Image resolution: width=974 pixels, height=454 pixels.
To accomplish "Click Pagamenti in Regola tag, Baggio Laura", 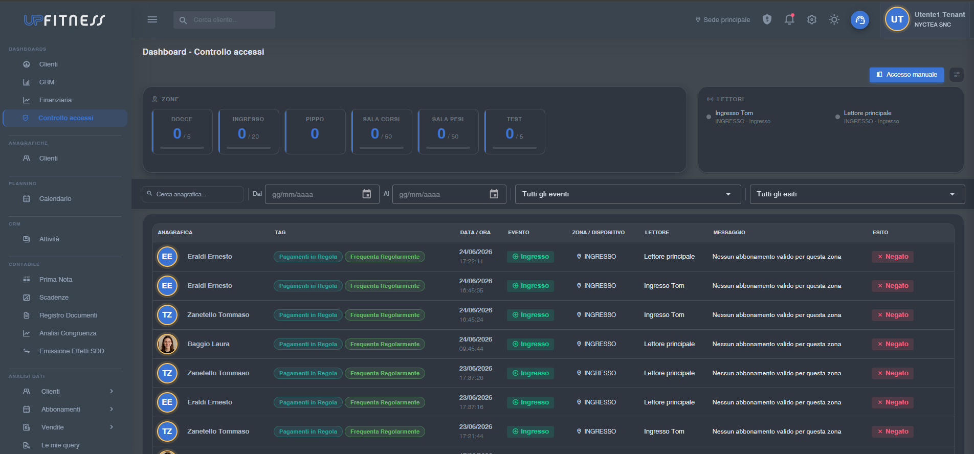I will [308, 344].
